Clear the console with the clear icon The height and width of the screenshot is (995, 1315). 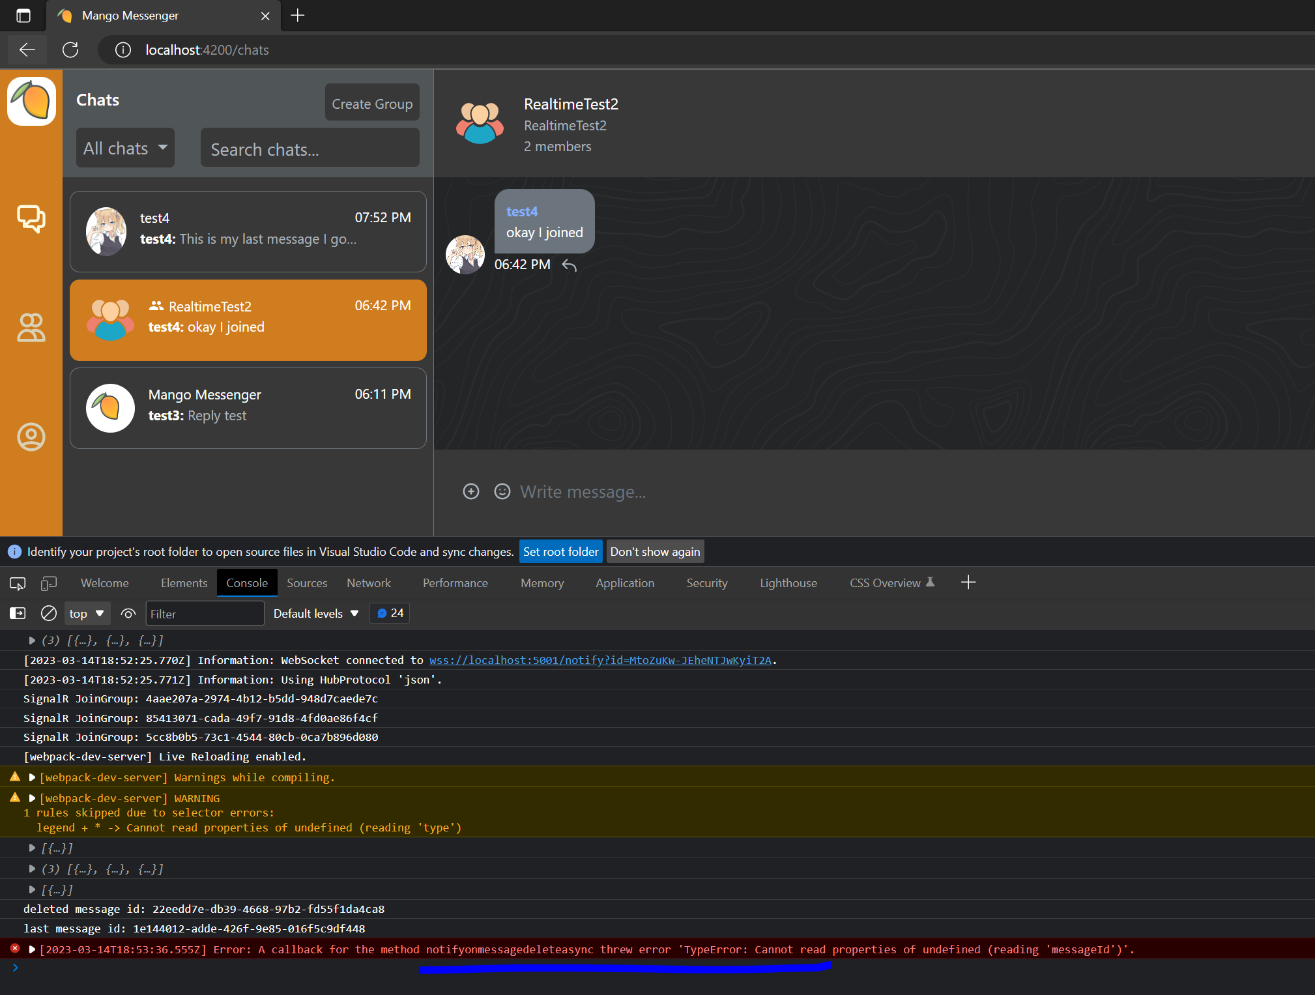(48, 613)
